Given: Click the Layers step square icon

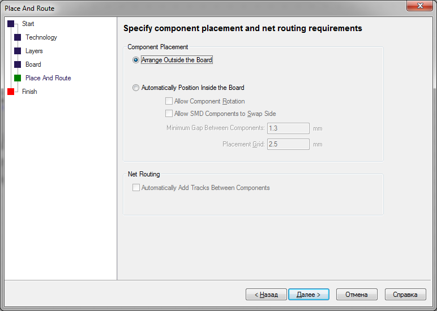Looking at the screenshot, I should coord(18,51).
